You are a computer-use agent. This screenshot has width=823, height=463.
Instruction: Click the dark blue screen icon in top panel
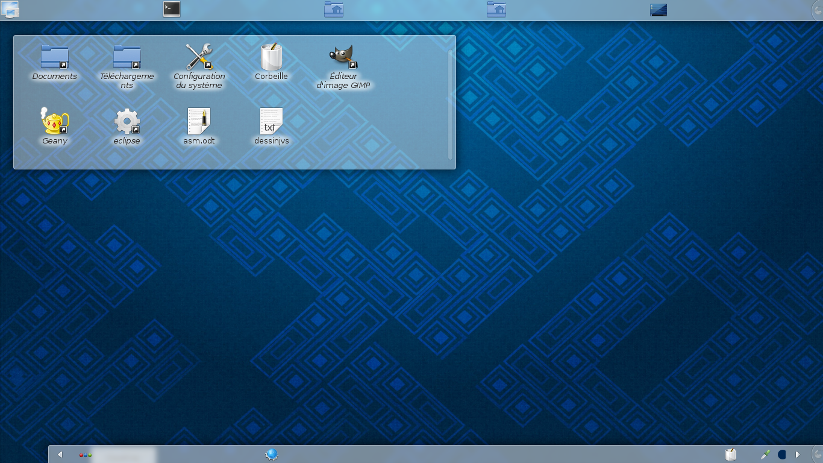click(x=659, y=10)
